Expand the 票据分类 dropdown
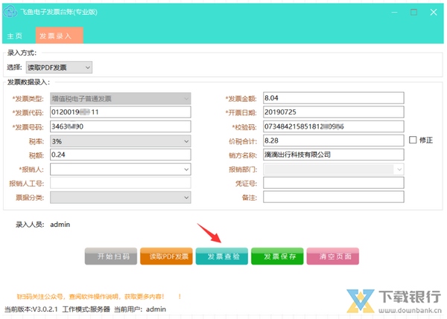The width and height of the screenshot is (447, 319). click(x=120, y=197)
